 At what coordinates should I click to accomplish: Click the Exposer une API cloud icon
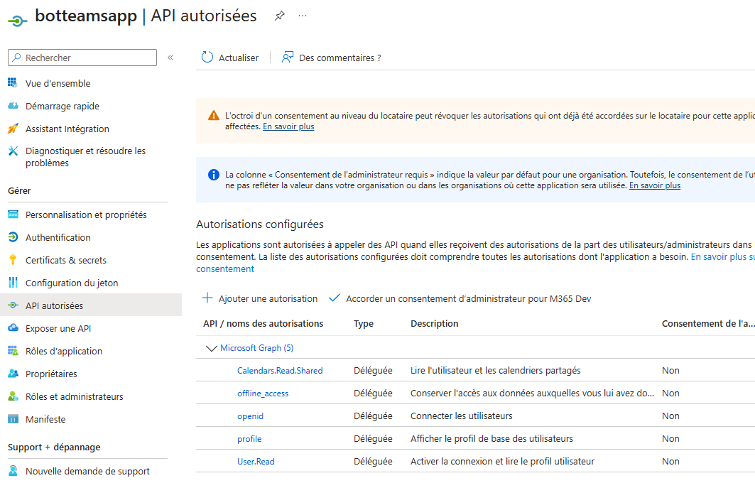click(x=13, y=328)
